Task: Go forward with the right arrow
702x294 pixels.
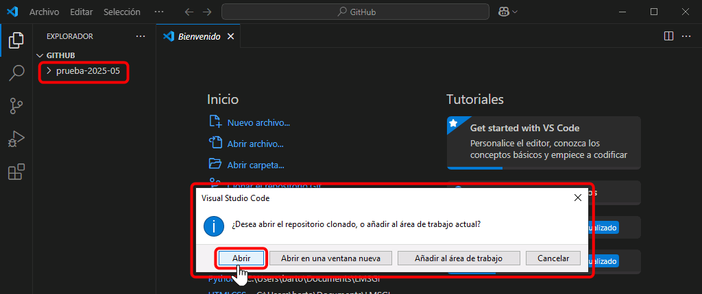Action: (206, 12)
